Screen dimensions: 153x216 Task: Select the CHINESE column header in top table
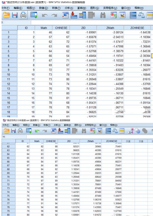point(61,28)
